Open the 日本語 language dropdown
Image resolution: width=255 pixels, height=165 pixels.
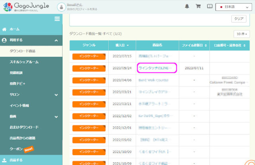[x=235, y=7]
